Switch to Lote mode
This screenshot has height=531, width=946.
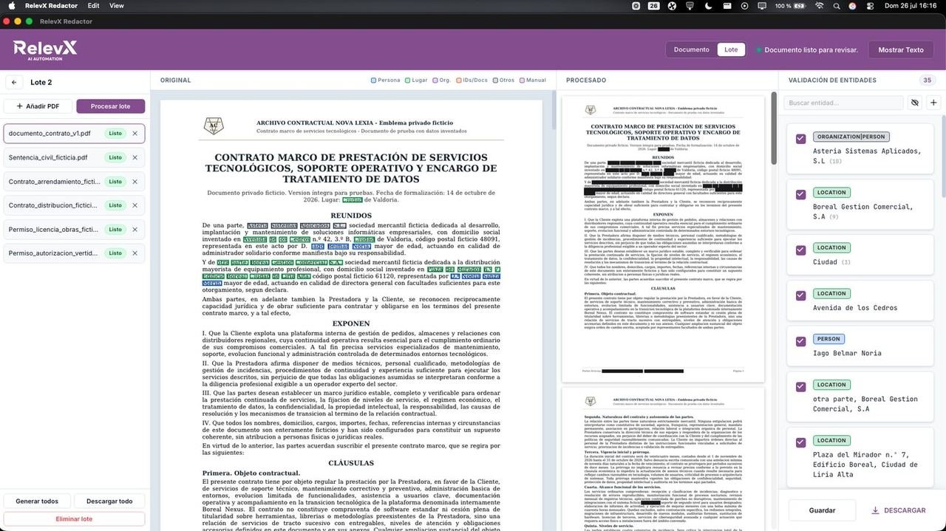pos(730,49)
